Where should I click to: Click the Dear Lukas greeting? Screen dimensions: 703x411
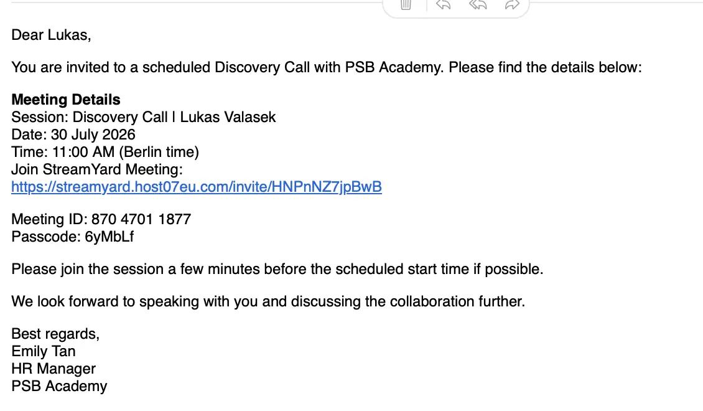51,35
